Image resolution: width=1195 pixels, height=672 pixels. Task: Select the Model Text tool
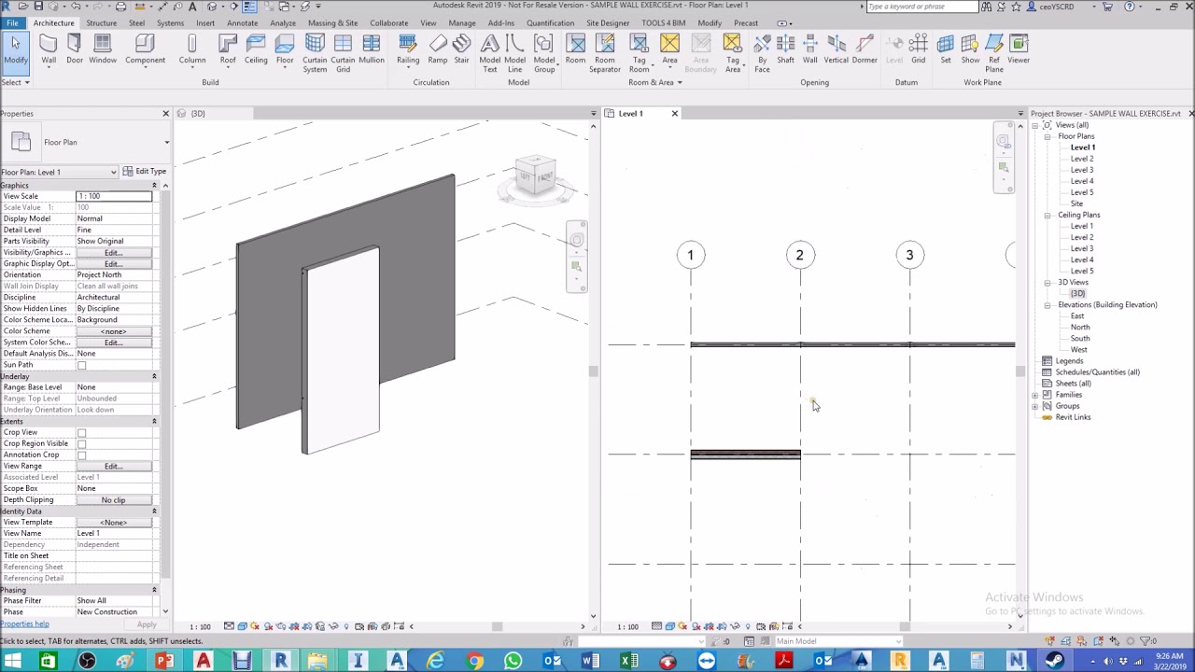[x=489, y=53]
